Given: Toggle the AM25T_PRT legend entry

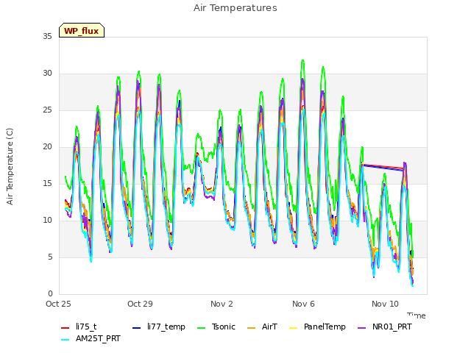Looking at the screenshot, I should pos(91,339).
